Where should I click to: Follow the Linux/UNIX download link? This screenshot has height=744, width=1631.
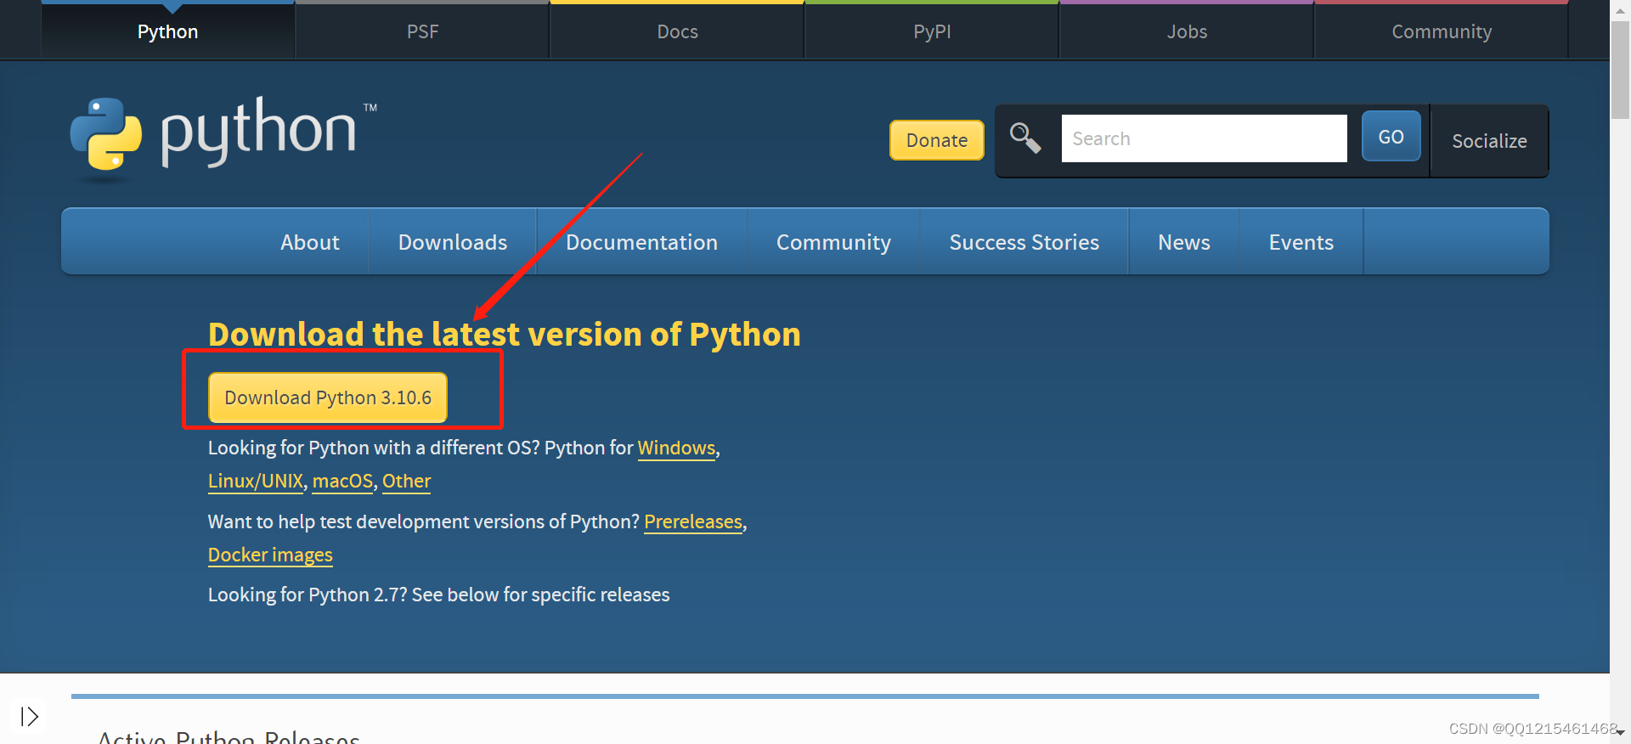256,481
